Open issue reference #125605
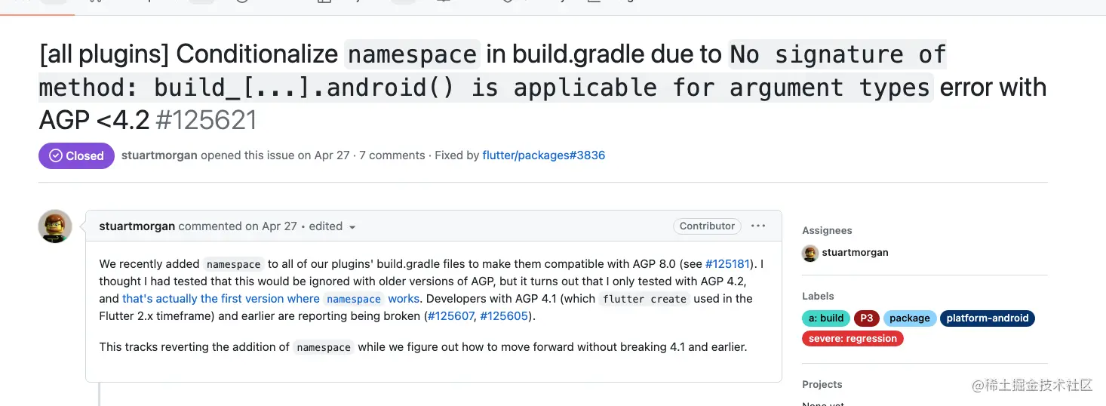 (x=504, y=316)
